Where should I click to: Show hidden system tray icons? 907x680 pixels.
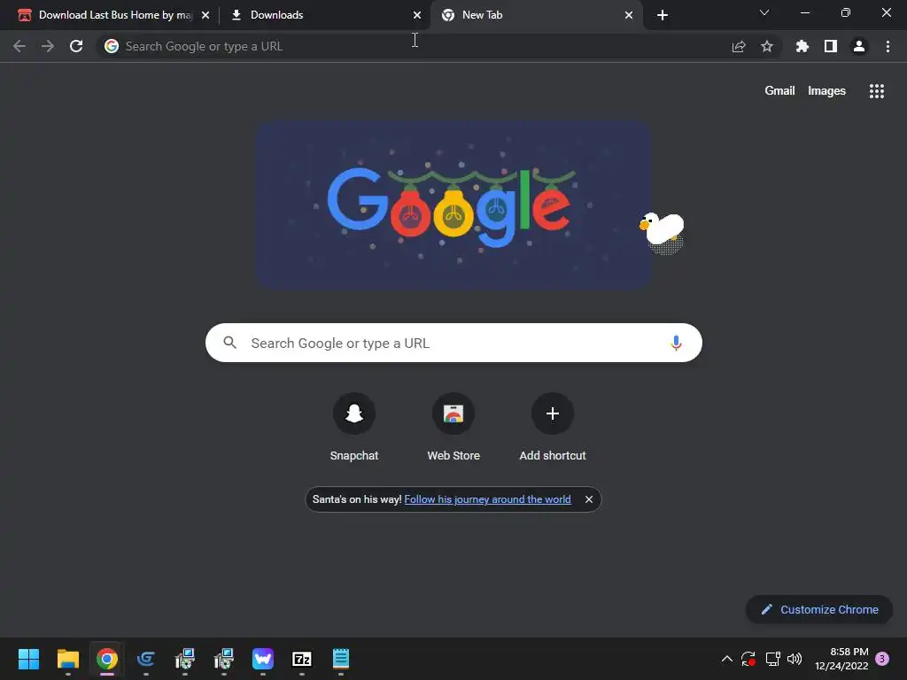point(727,659)
